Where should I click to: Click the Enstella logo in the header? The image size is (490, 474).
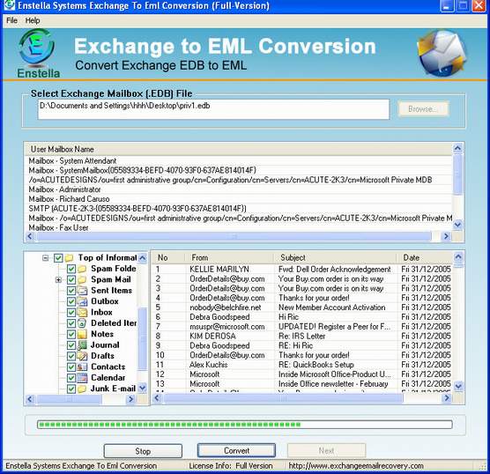pyautogui.click(x=38, y=53)
